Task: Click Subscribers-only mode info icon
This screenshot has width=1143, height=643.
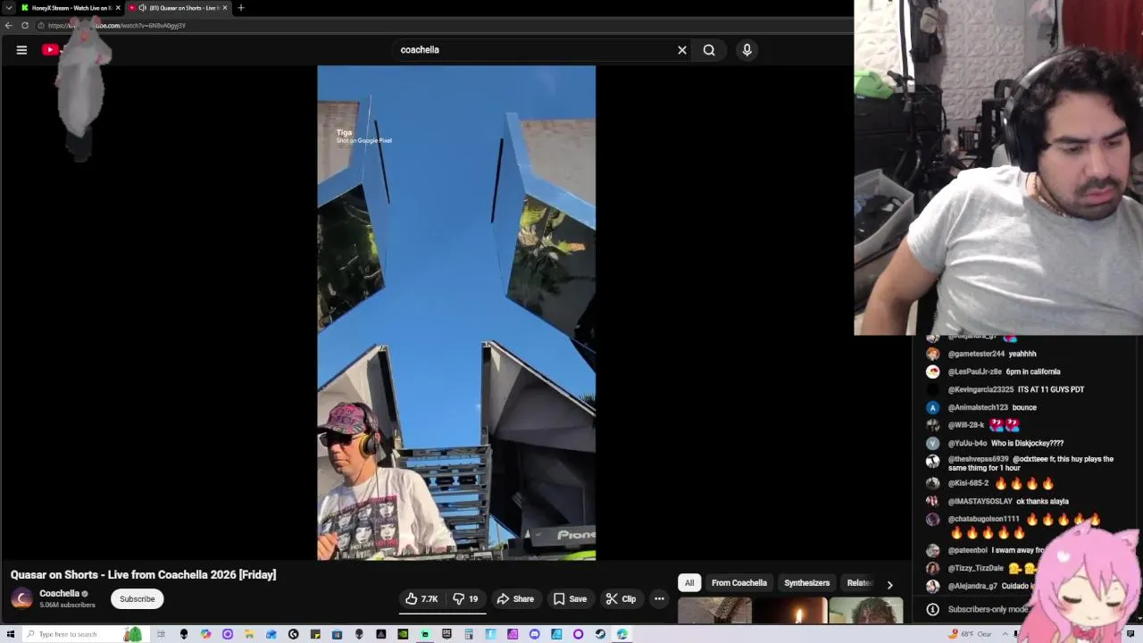Action: [x=933, y=609]
